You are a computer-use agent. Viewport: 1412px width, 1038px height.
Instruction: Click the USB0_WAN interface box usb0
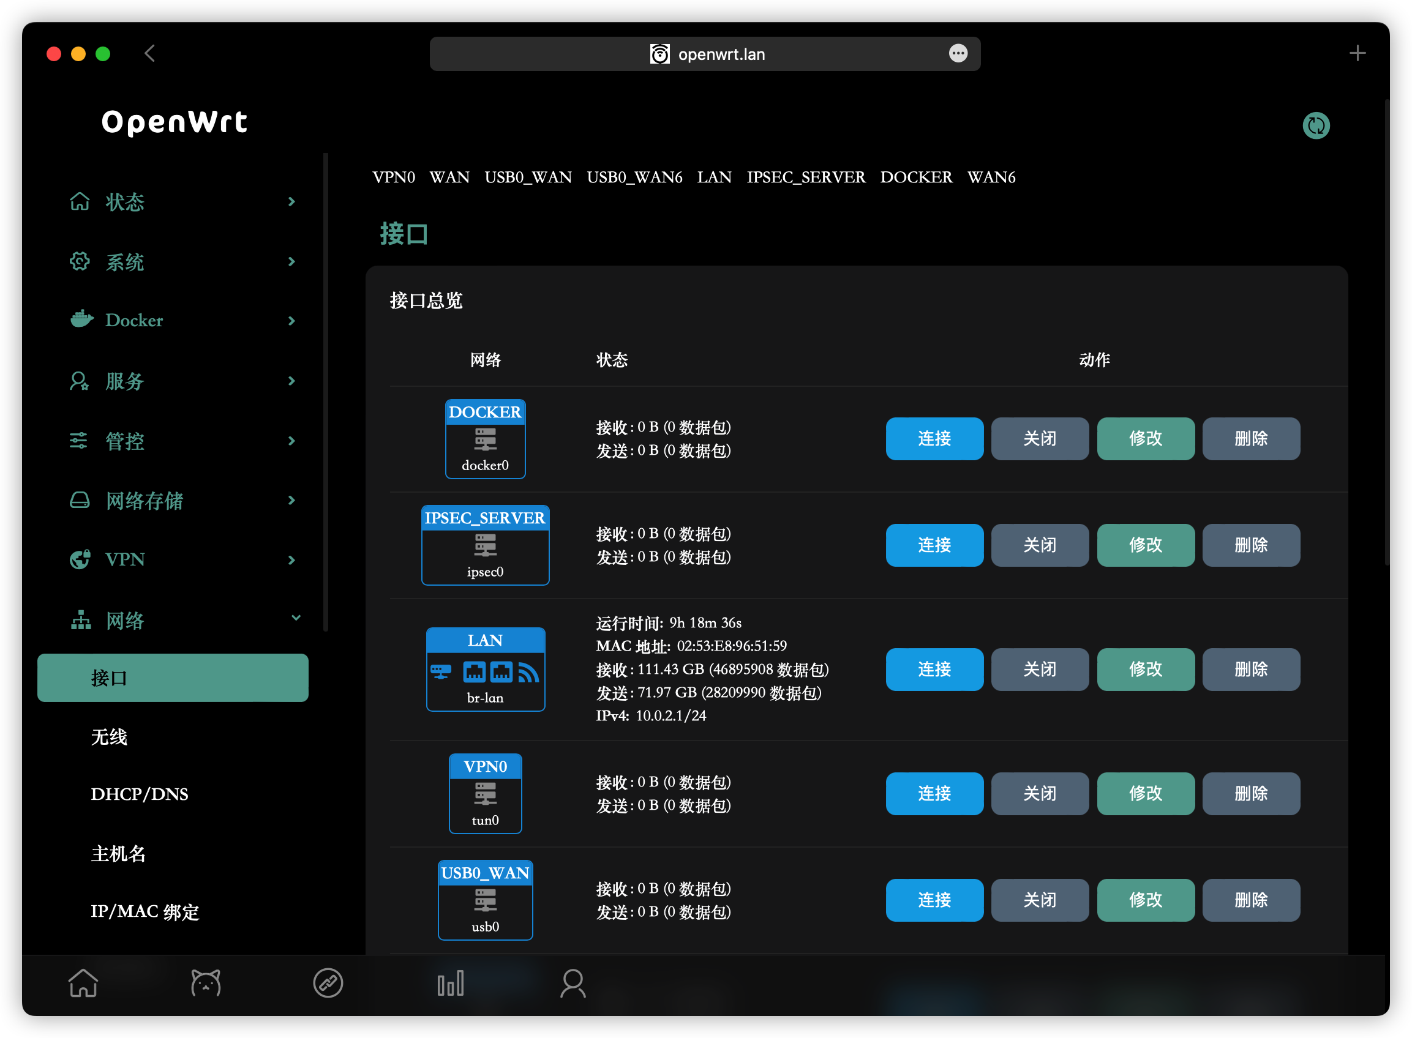486,900
